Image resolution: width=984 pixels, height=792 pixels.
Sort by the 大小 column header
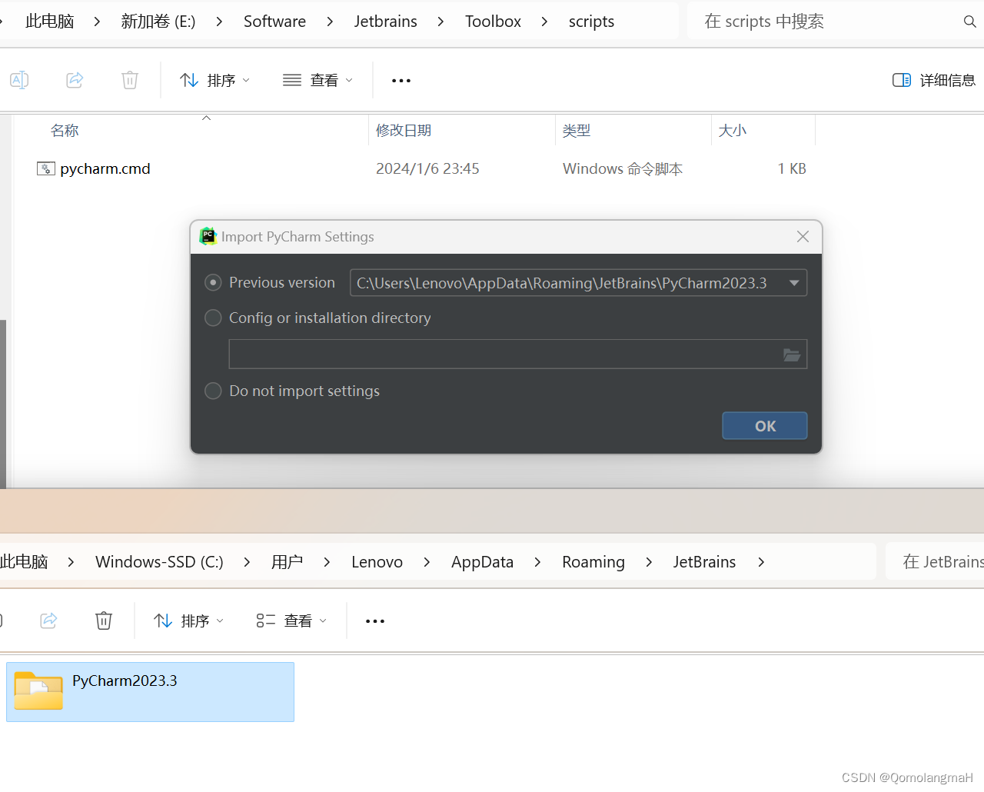click(x=733, y=131)
